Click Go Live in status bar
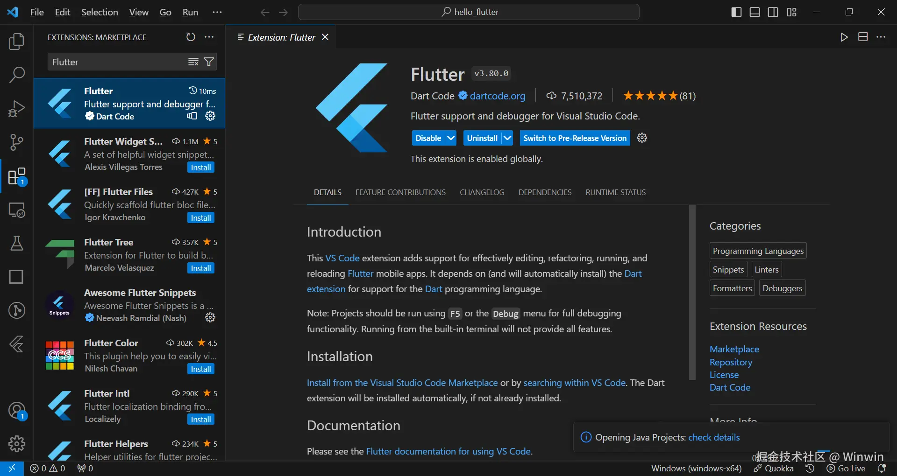The height and width of the screenshot is (476, 897). [x=846, y=469]
